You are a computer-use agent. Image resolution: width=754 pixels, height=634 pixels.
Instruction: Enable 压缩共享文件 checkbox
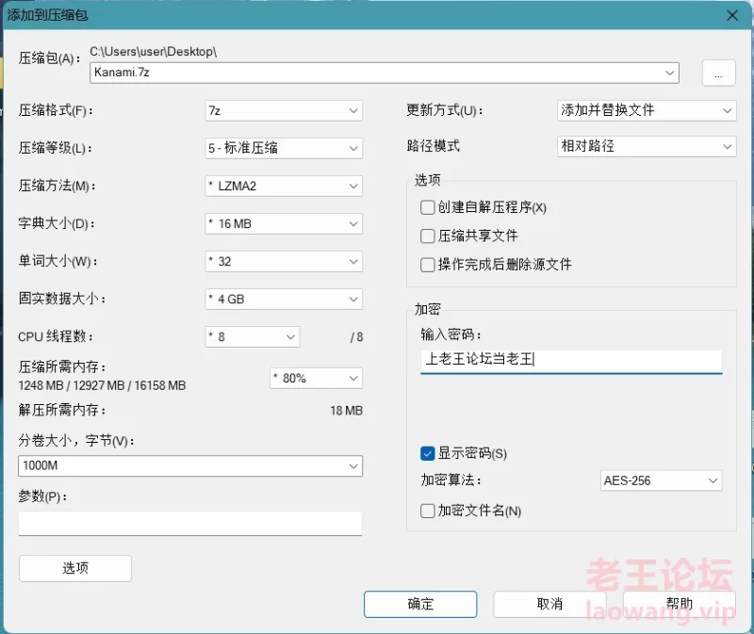pyautogui.click(x=428, y=236)
